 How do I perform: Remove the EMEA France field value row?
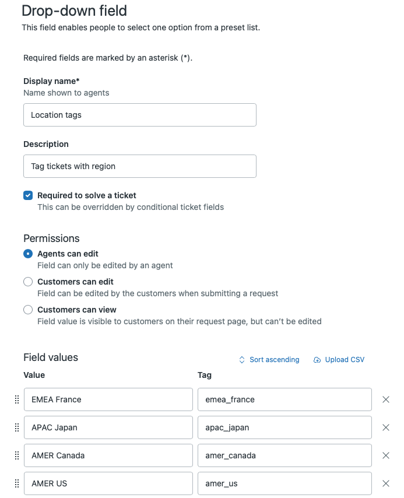[385, 399]
